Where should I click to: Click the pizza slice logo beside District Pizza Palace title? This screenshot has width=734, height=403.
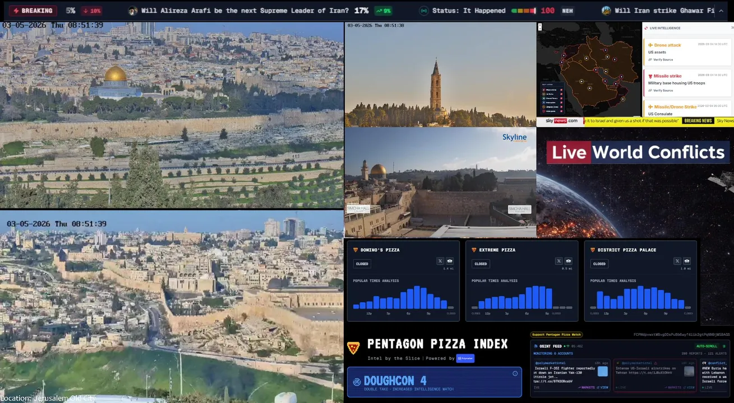click(x=593, y=250)
